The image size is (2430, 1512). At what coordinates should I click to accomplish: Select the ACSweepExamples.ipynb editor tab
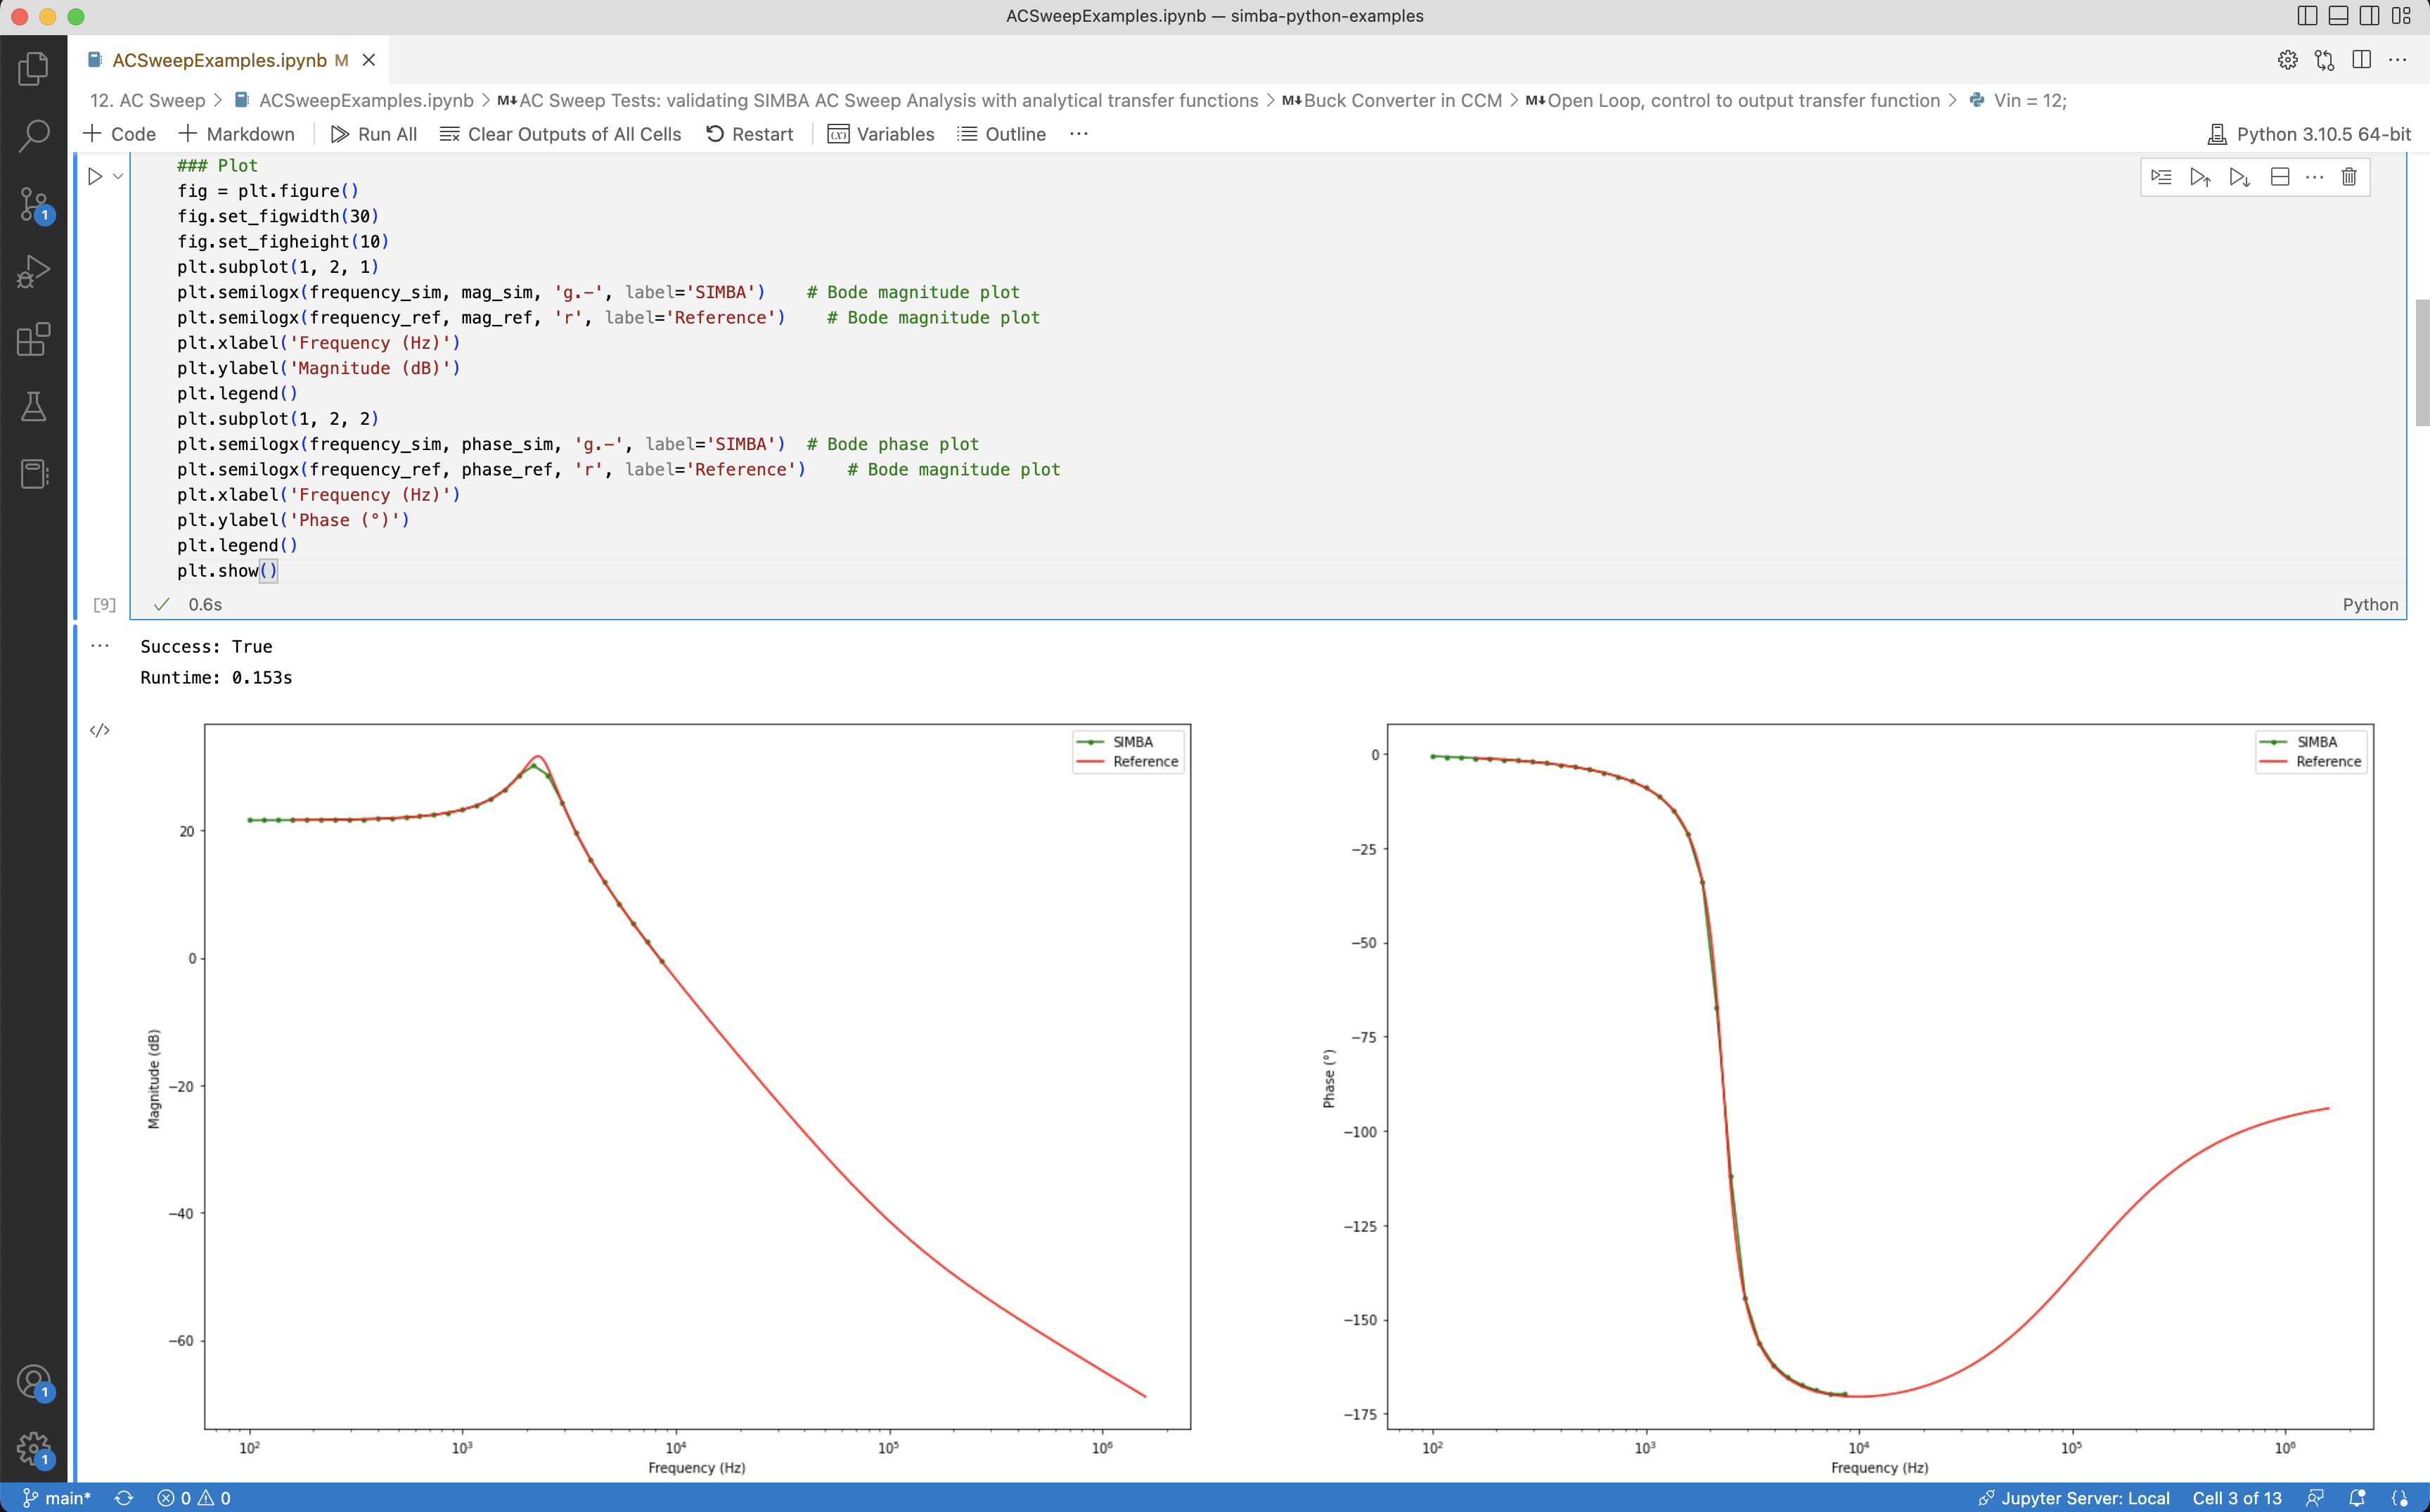point(219,60)
